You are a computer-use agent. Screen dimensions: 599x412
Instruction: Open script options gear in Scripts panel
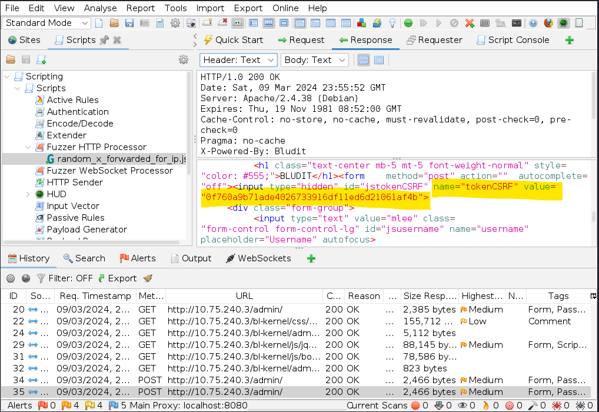click(184, 59)
